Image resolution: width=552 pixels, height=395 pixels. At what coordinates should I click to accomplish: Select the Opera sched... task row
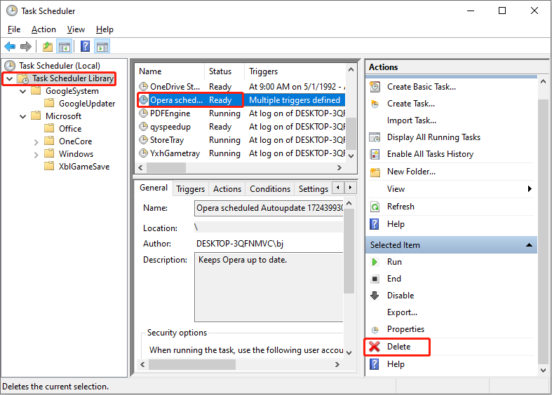tap(241, 100)
